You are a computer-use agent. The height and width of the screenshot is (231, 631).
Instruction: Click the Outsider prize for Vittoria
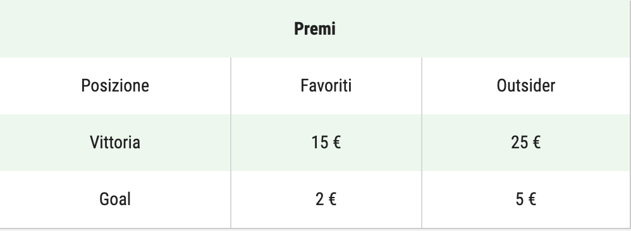pyautogui.click(x=525, y=143)
